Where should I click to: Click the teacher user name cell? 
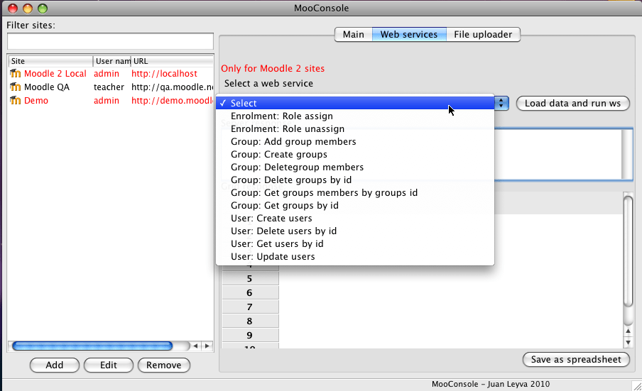109,87
